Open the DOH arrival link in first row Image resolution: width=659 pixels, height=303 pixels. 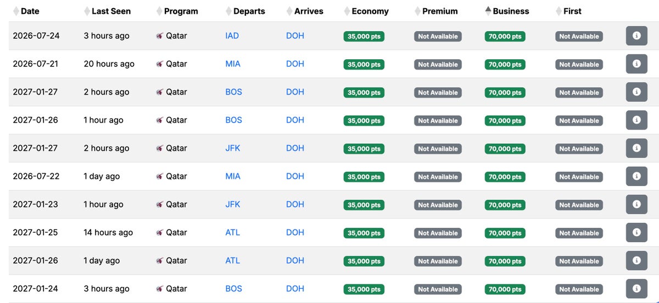295,36
